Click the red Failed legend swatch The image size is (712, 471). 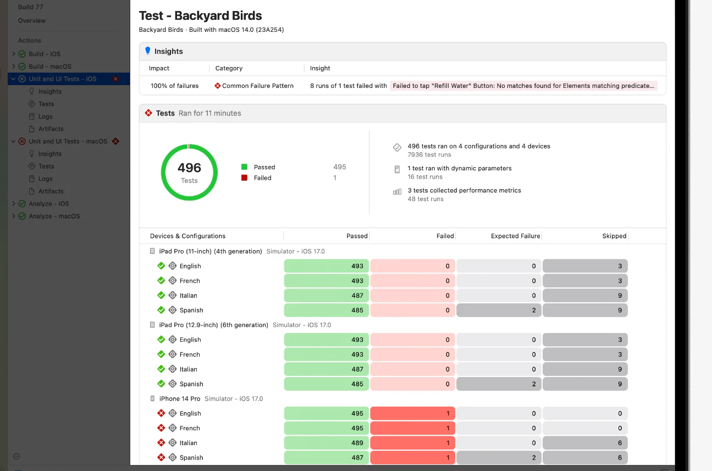[244, 178]
